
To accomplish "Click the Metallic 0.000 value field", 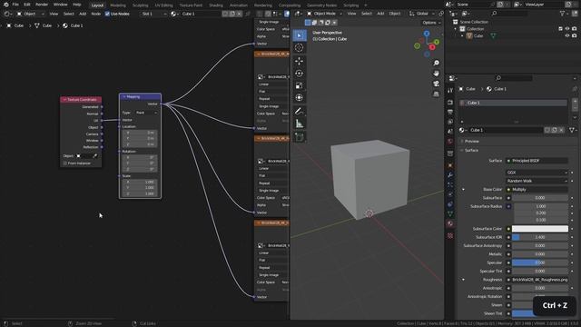I will [x=540, y=254].
